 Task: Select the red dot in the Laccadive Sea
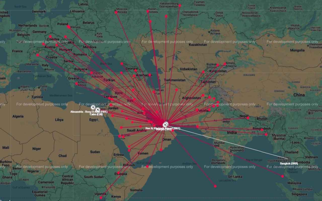coord(215,186)
